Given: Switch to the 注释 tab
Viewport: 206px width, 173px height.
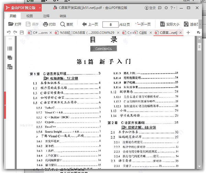Looking at the screenshot, I should pos(46,16).
